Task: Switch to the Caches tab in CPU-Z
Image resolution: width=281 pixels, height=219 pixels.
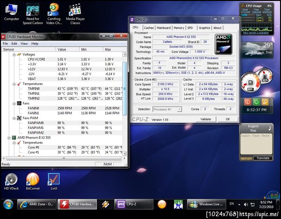Action: pyautogui.click(x=149, y=28)
